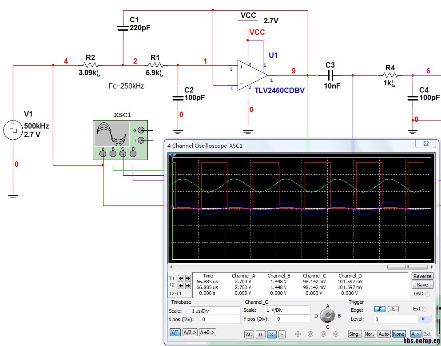Select capacitor C3 10nF
Image resolution: width=441 pixels, height=346 pixels.
click(330, 76)
